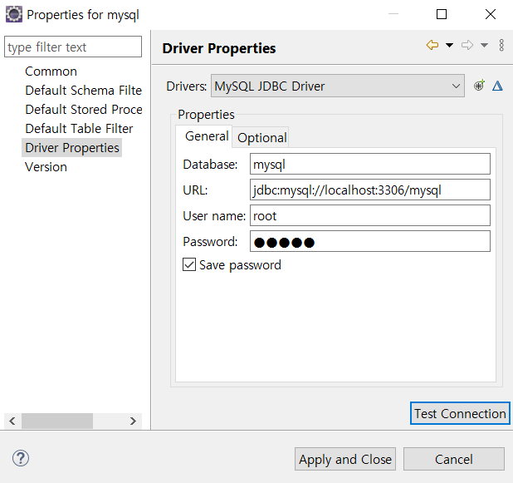This screenshot has height=483, width=513.
Task: Open the view menu three-dot icon
Action: coord(501,45)
